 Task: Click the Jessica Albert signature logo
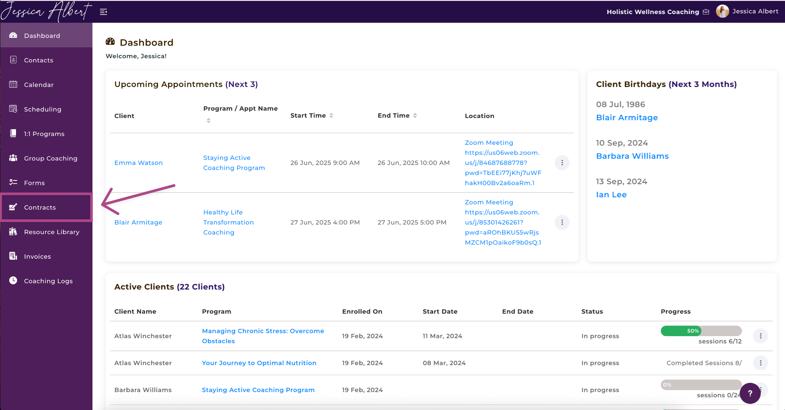(46, 11)
